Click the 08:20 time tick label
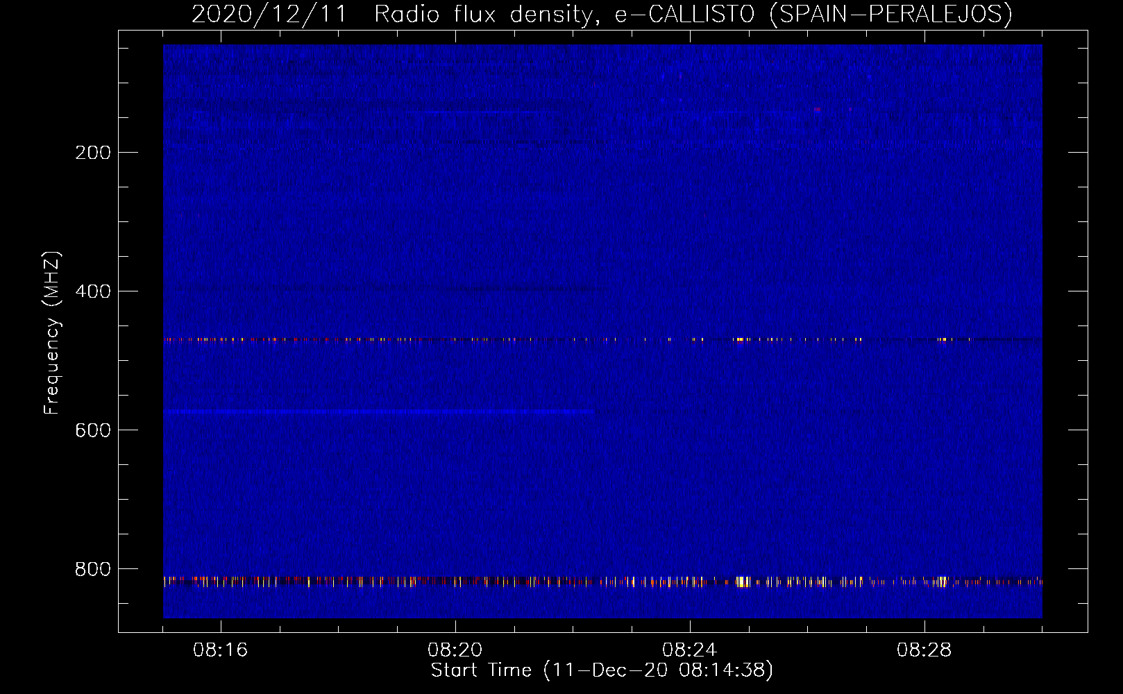This screenshot has height=694, width=1123. click(455, 650)
